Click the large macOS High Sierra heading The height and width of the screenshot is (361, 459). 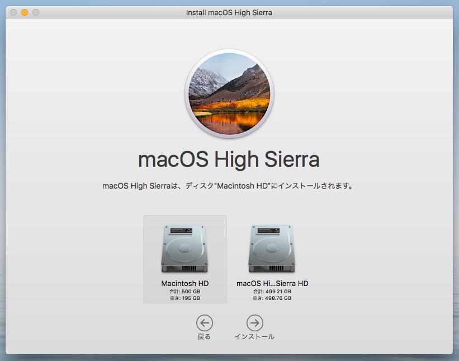point(229,160)
